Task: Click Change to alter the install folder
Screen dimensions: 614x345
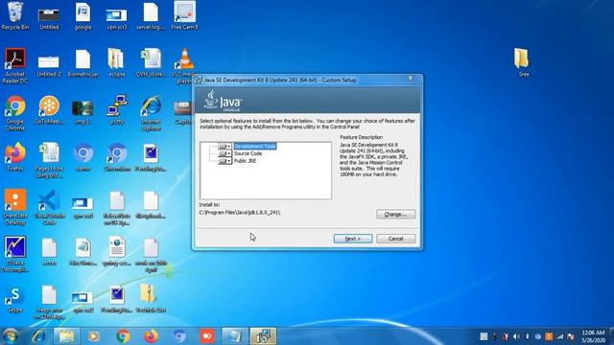Action: tap(395, 215)
